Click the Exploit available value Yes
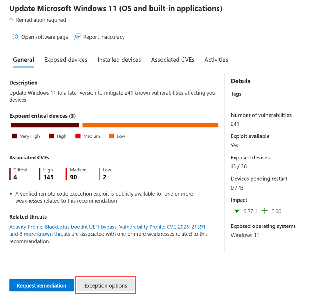Screen dimensions: 311x294 click(234, 145)
